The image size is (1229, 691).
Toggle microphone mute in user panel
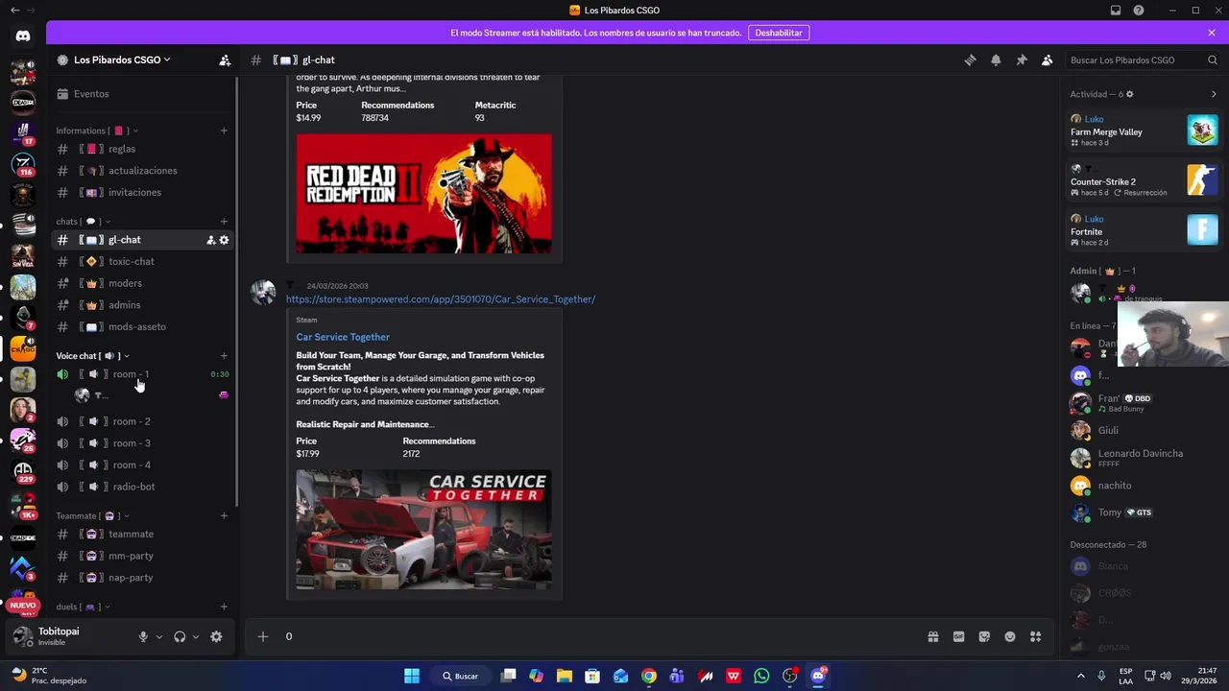pyautogui.click(x=143, y=636)
